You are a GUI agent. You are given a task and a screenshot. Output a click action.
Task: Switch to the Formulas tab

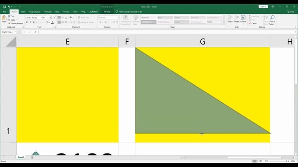(47, 12)
